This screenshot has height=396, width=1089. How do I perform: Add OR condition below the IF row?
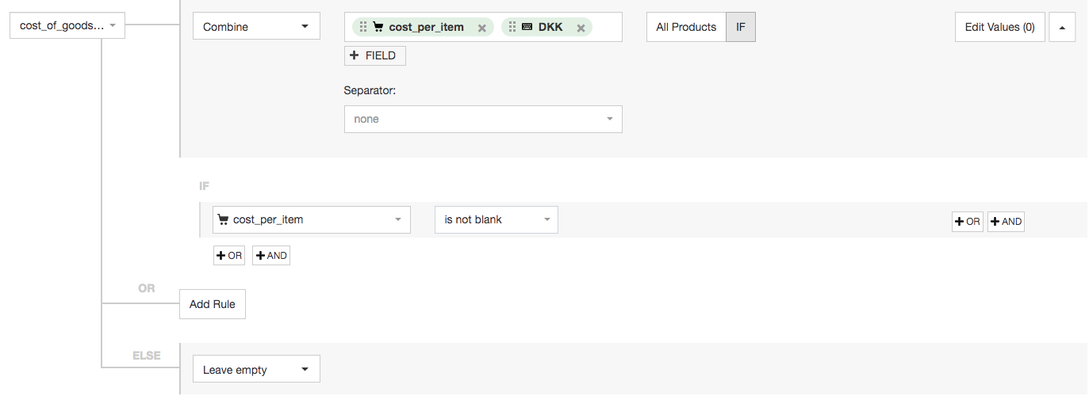pyautogui.click(x=228, y=256)
